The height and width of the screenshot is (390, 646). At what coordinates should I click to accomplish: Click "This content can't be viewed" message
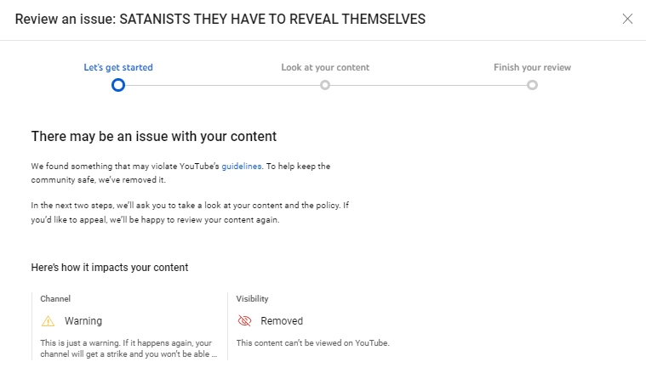click(312, 343)
